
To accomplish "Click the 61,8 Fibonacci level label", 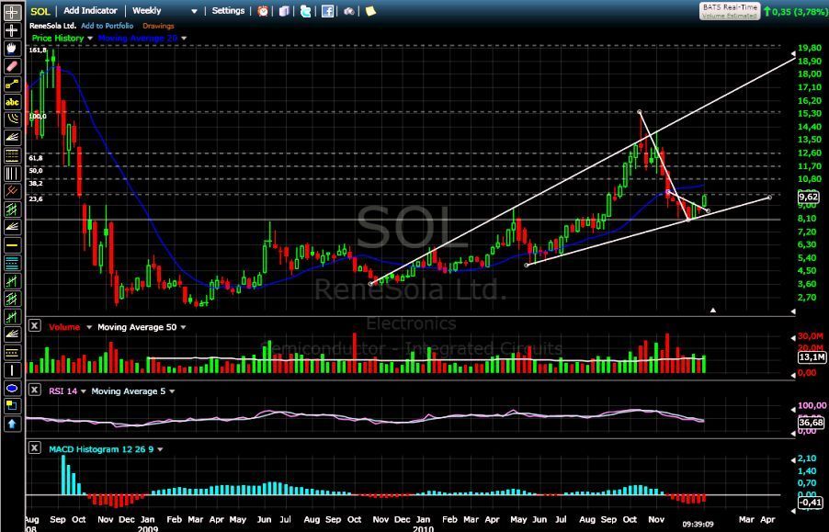I will click(x=36, y=158).
